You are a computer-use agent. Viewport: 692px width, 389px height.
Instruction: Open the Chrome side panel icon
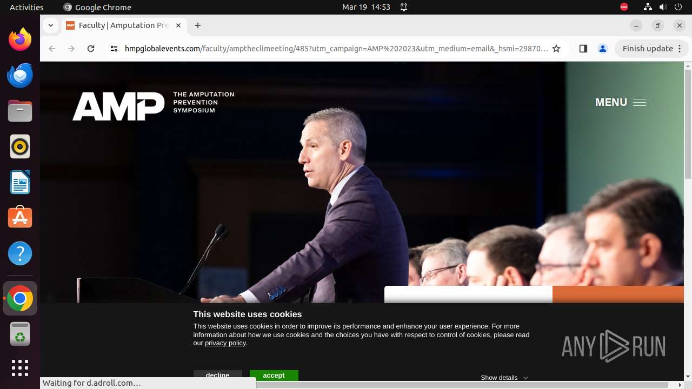click(x=583, y=49)
